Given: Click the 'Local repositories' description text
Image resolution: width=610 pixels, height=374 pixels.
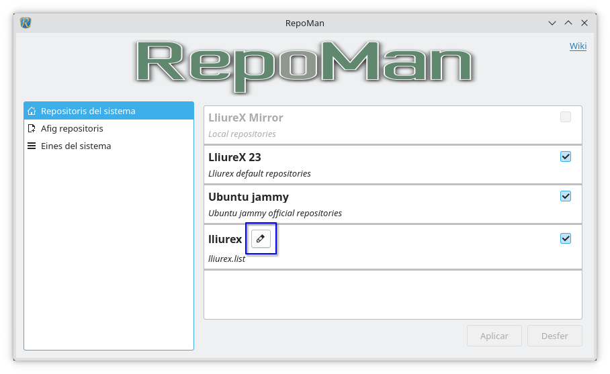Looking at the screenshot, I should pyautogui.click(x=242, y=134).
